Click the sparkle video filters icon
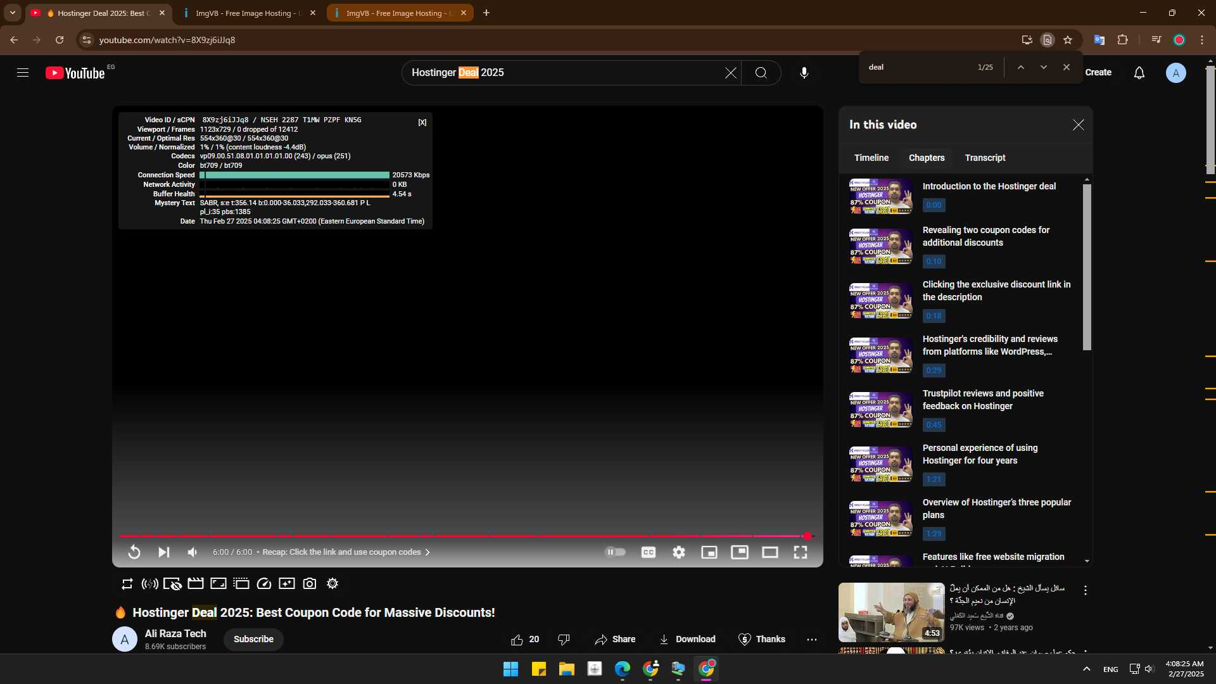Viewport: 1216px width, 684px height. pyautogui.click(x=287, y=584)
